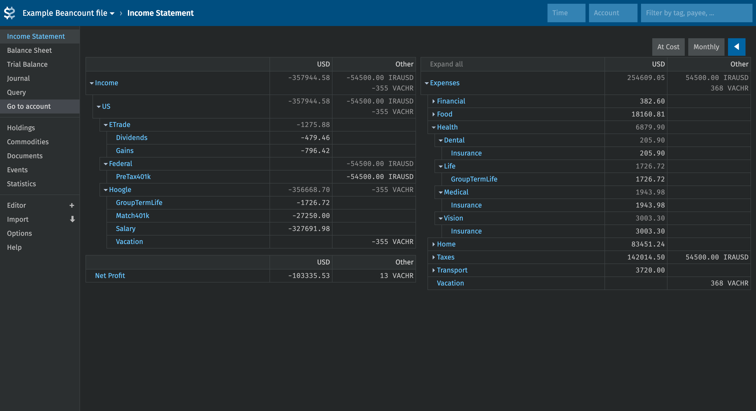The image size is (756, 411).
Task: Collapse the Income tree node
Action: tap(92, 83)
